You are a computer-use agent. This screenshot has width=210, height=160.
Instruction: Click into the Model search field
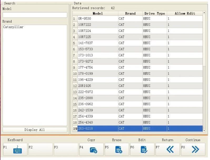35,15
